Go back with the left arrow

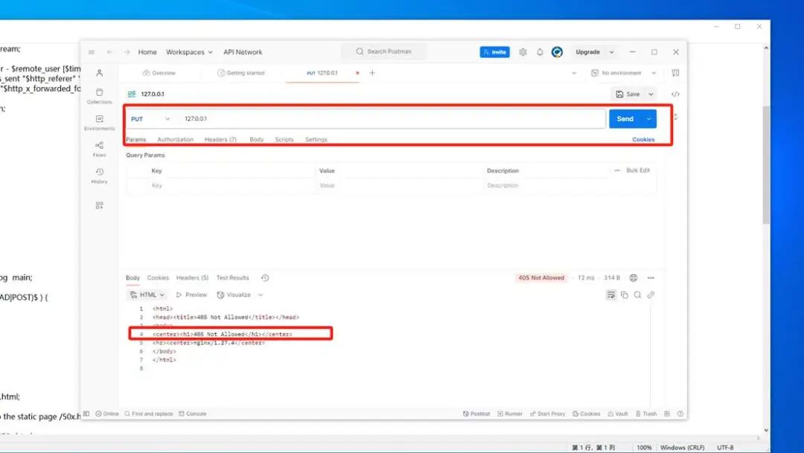pos(109,52)
